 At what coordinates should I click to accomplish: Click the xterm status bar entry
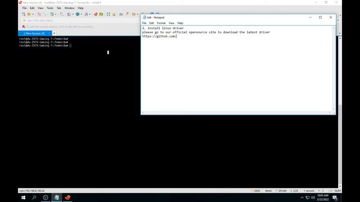click(x=268, y=191)
